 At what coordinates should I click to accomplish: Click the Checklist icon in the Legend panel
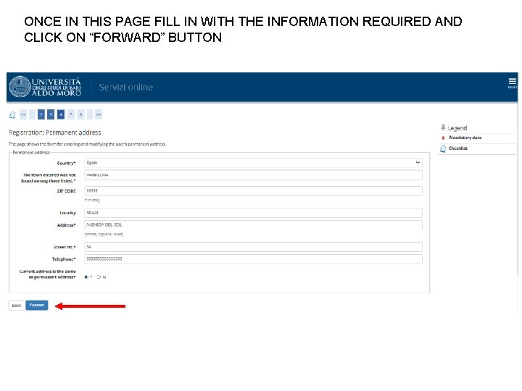click(443, 148)
